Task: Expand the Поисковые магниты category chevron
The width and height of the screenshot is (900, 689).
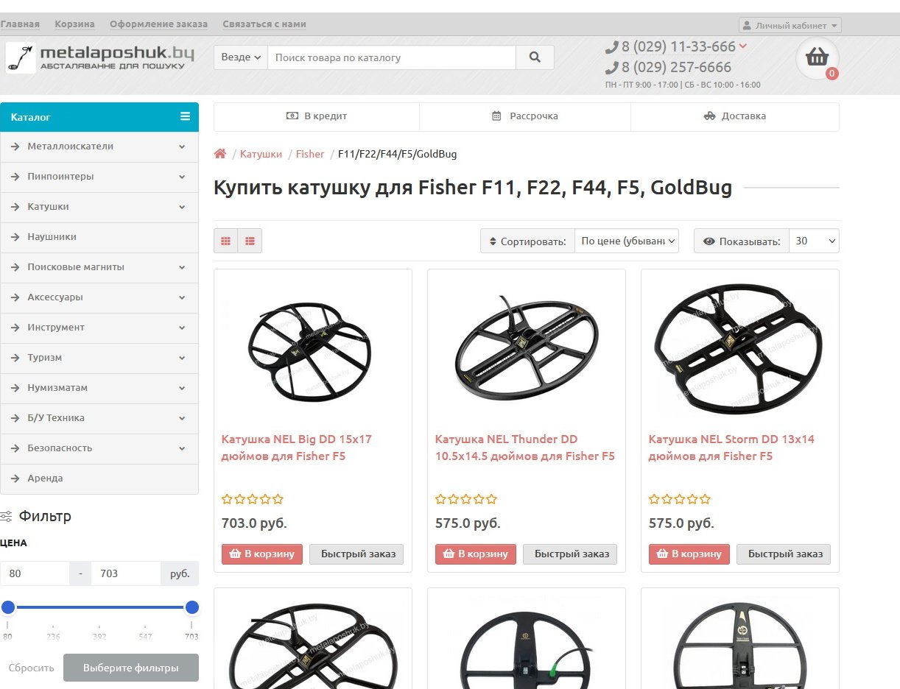Action: click(x=182, y=267)
